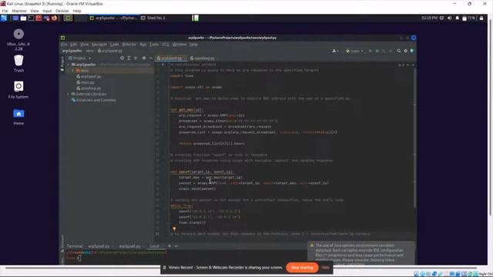Open the file manager panel launcher
Screen dimensions: 493x277
[23, 18]
